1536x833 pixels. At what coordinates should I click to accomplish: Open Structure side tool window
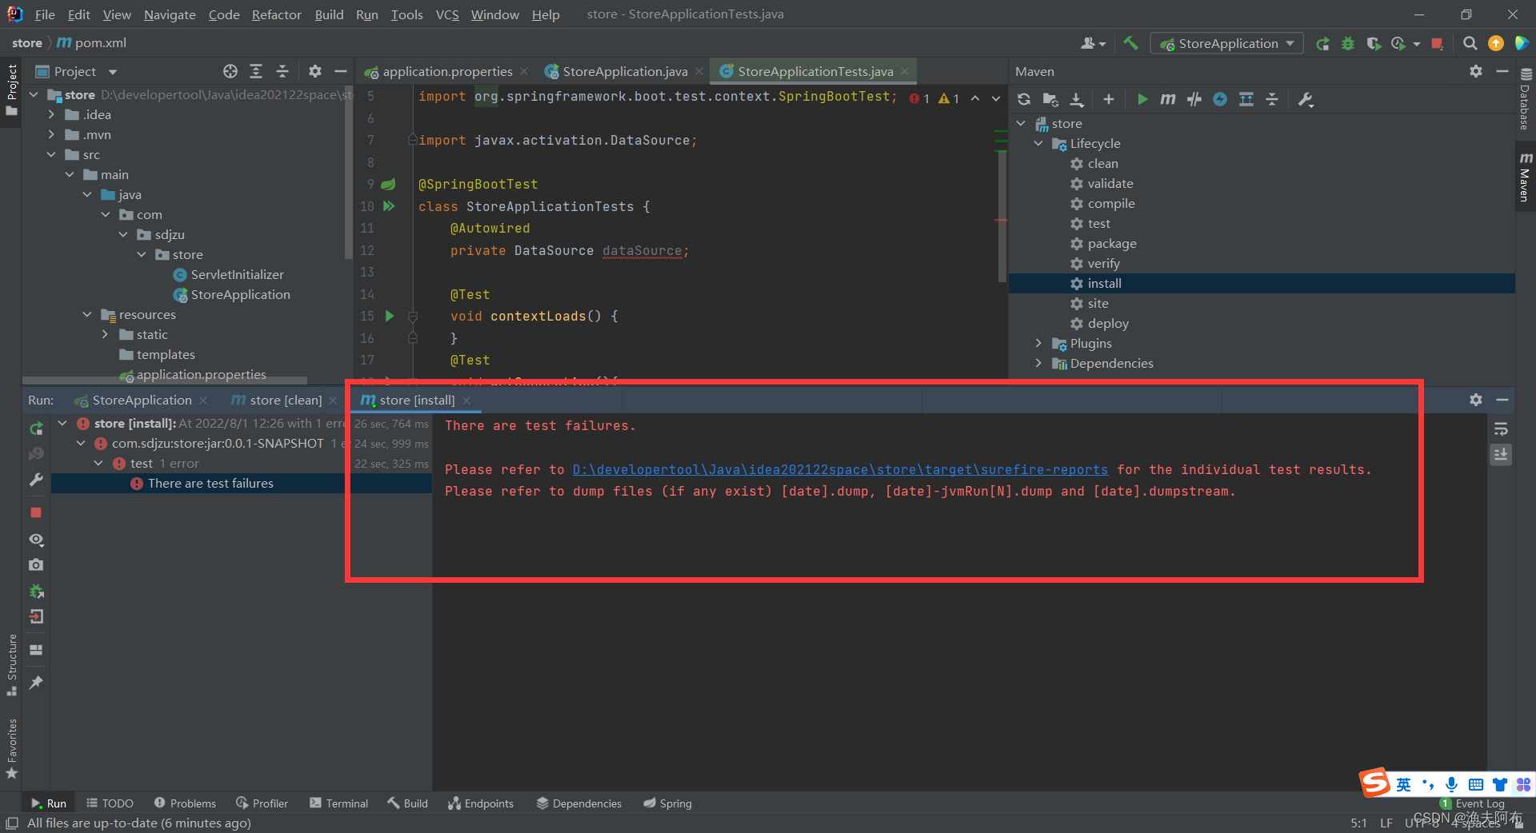pyautogui.click(x=11, y=664)
